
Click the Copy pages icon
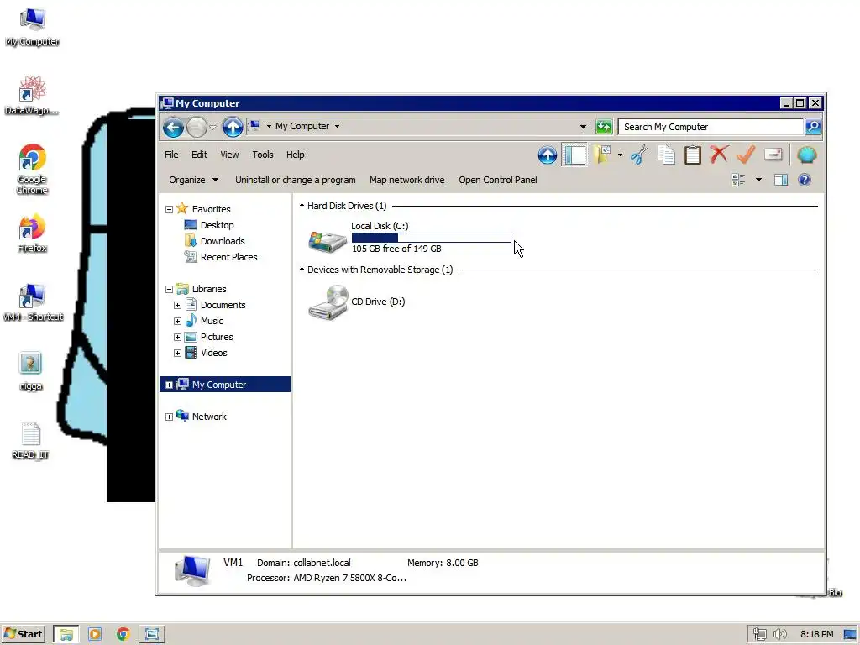tap(666, 155)
